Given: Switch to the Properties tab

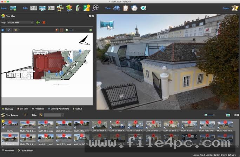Looking at the screenshot, I should (38, 109).
